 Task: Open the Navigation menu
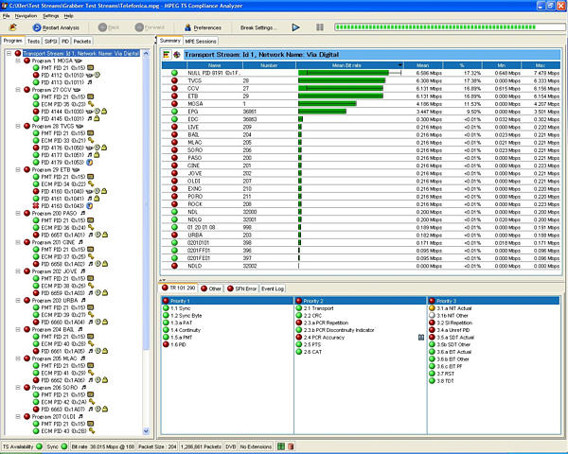27,16
